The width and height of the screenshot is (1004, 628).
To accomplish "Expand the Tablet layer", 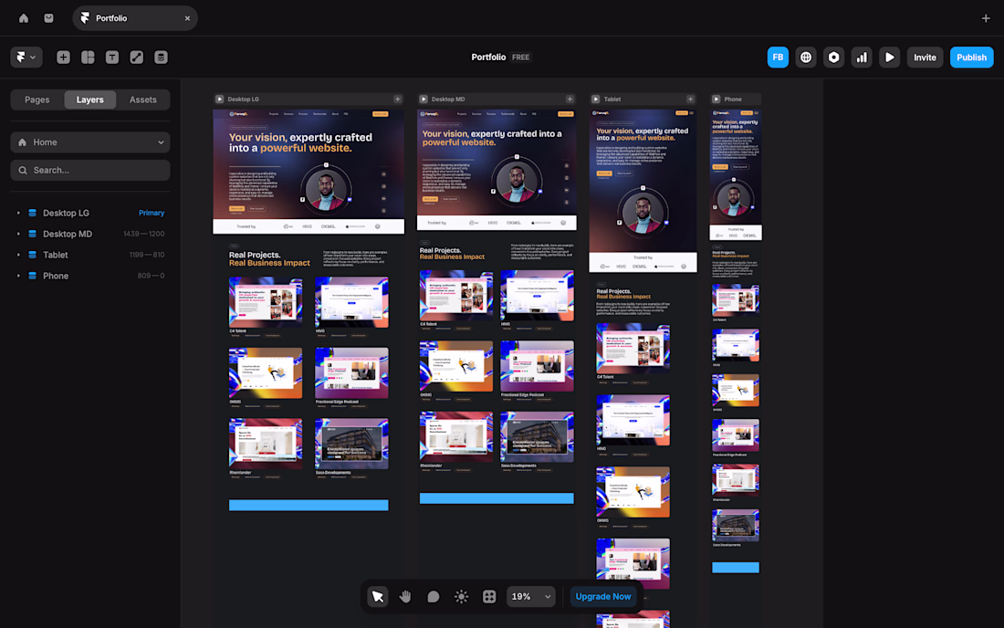I will tap(18, 255).
